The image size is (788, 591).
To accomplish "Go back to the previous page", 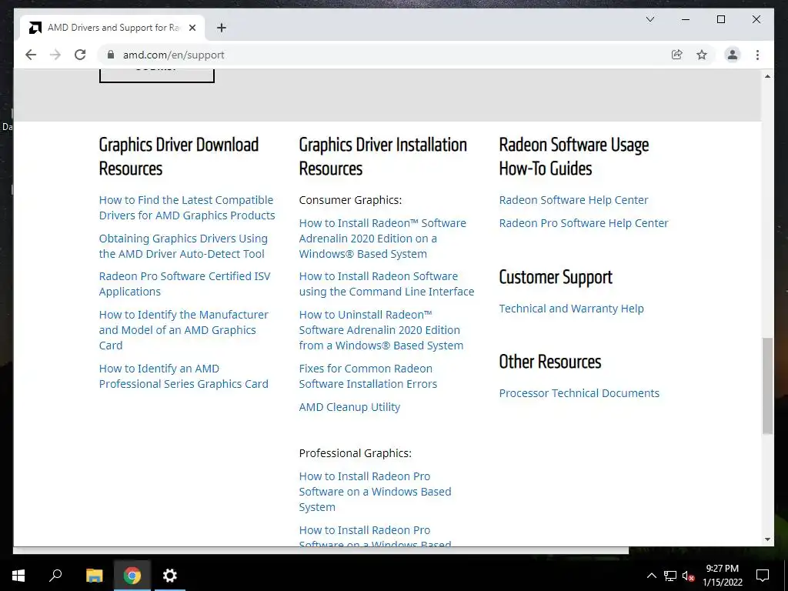I will point(31,55).
